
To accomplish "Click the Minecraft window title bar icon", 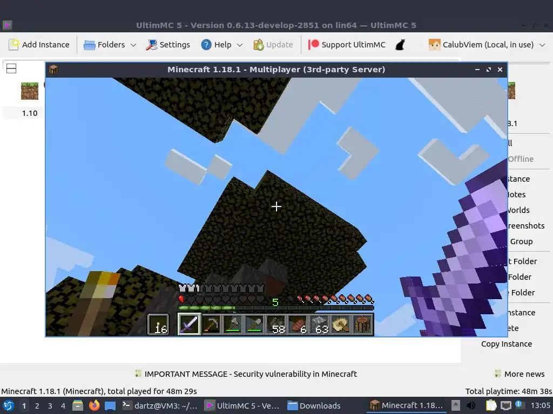I will 53,70.
